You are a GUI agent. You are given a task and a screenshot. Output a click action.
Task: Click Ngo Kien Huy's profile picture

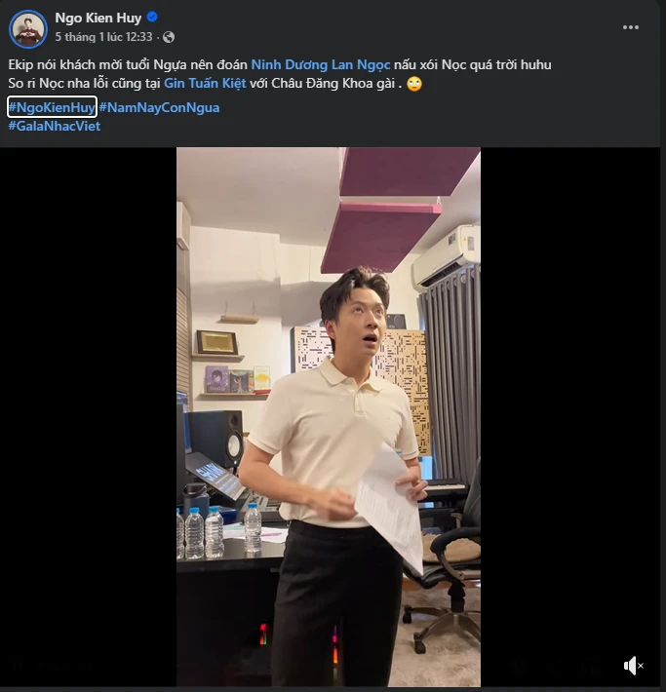[x=28, y=28]
